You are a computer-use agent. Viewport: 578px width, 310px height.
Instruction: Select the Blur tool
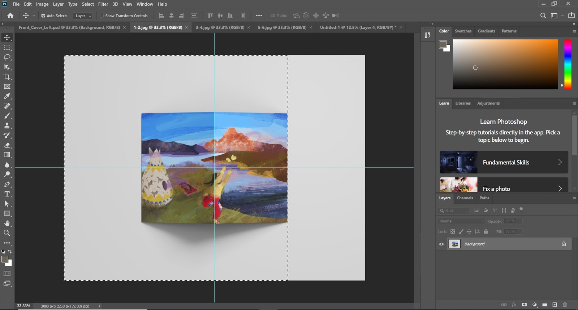(x=7, y=165)
